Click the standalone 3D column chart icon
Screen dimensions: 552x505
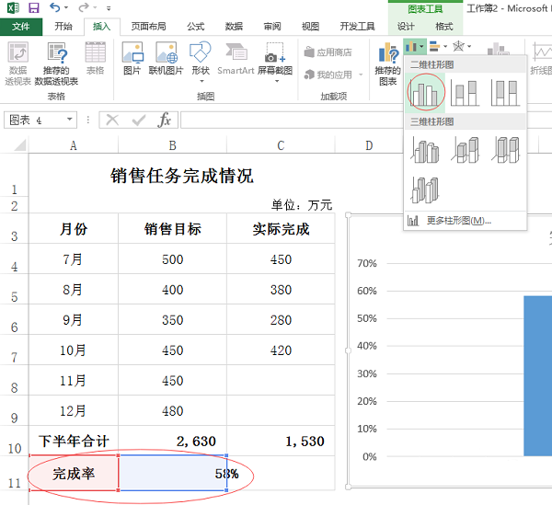(x=425, y=190)
